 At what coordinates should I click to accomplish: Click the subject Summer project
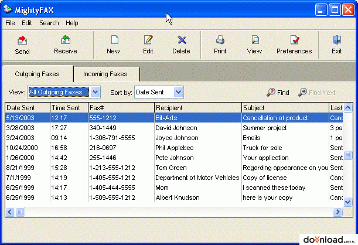(x=265, y=128)
